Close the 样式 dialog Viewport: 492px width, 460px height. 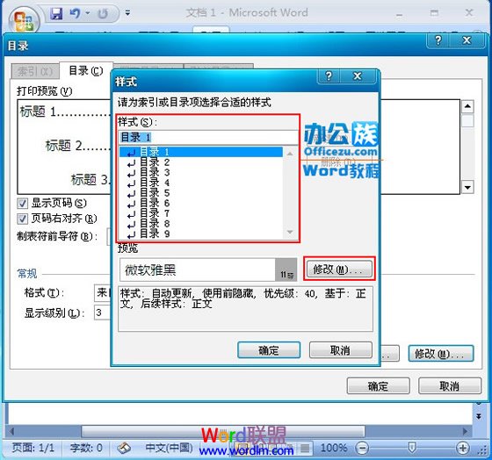pos(358,75)
